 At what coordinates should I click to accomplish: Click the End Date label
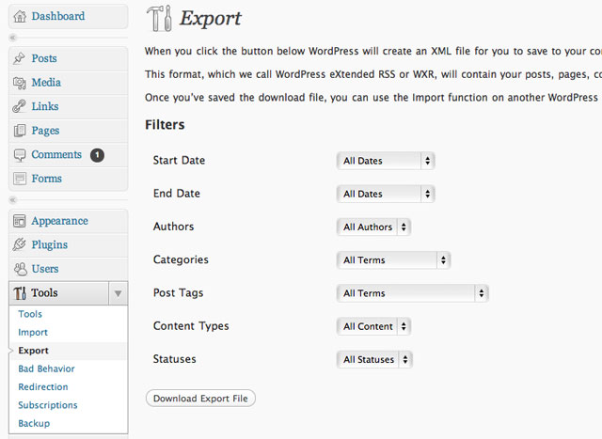point(177,194)
